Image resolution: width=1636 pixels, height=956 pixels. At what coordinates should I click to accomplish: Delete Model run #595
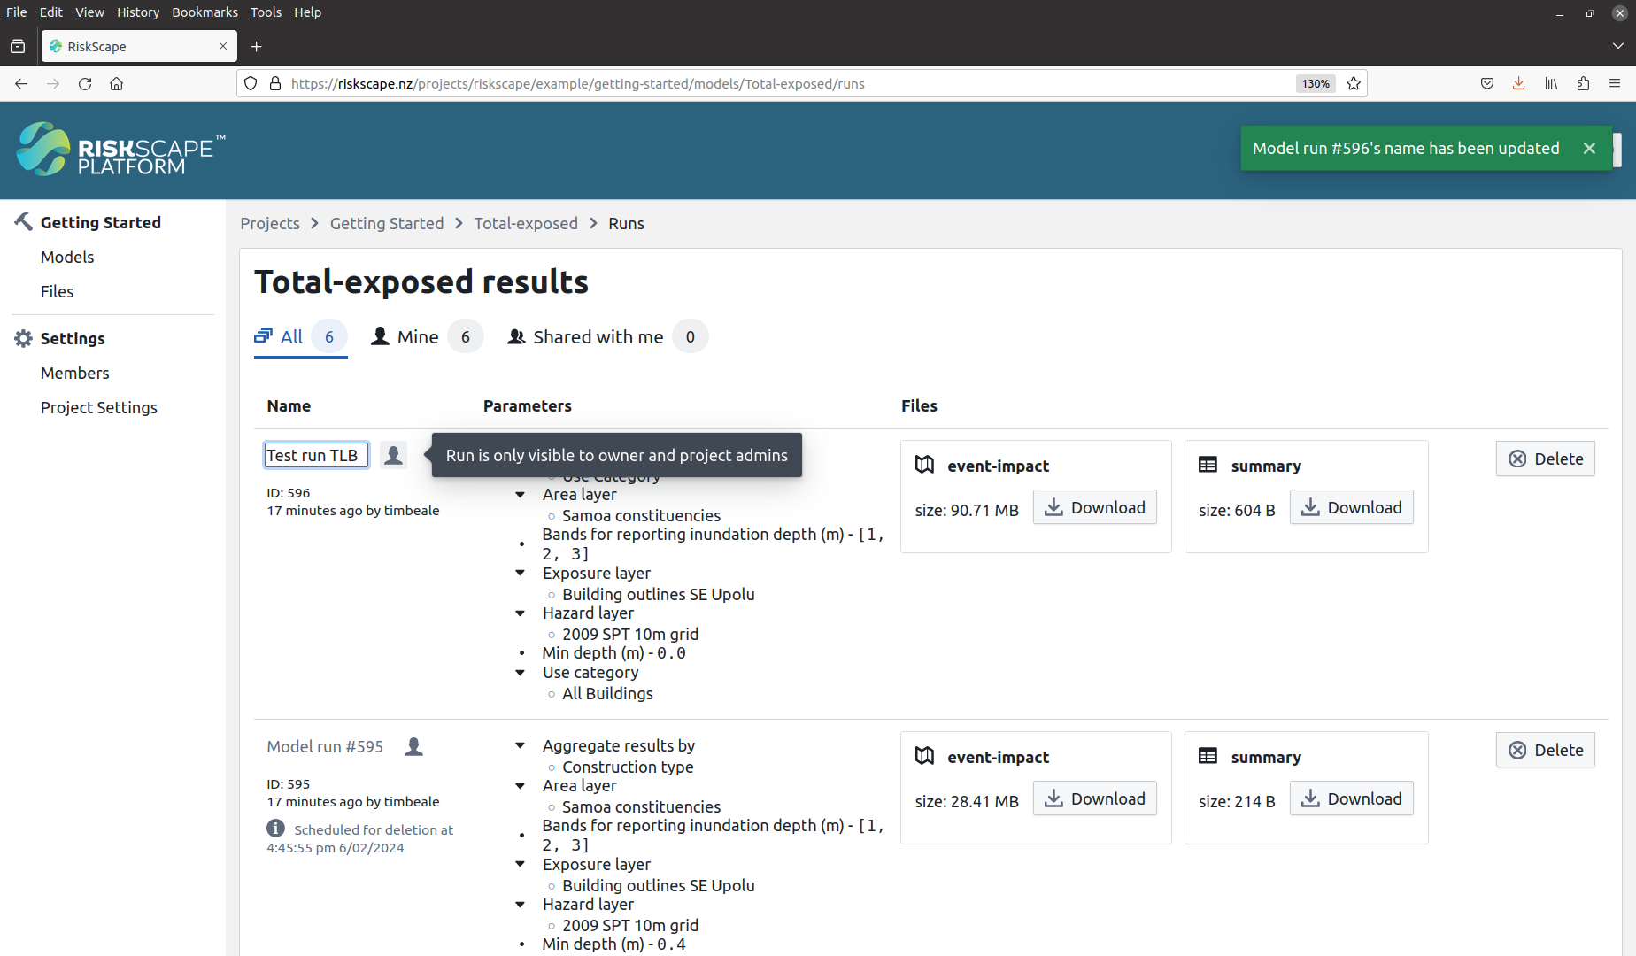1546,750
